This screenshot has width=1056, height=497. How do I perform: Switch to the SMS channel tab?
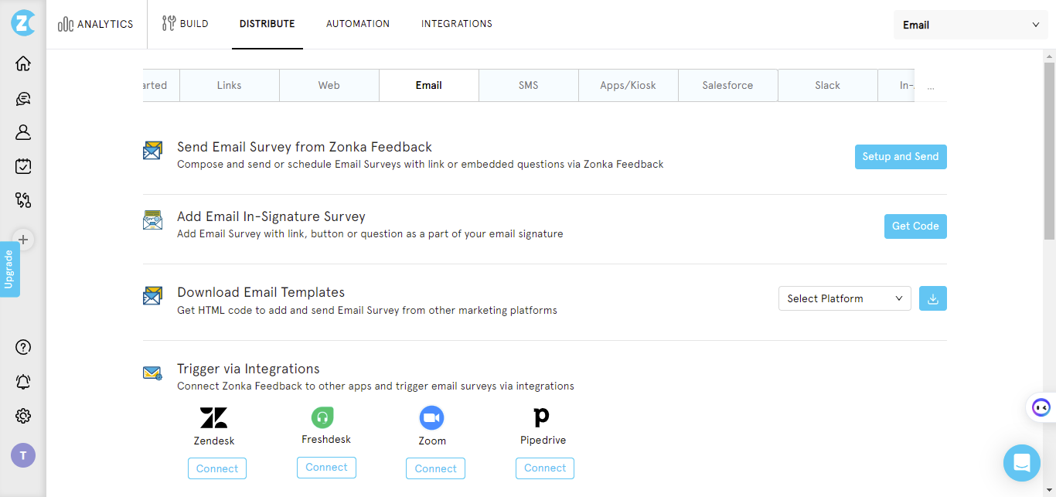point(528,85)
